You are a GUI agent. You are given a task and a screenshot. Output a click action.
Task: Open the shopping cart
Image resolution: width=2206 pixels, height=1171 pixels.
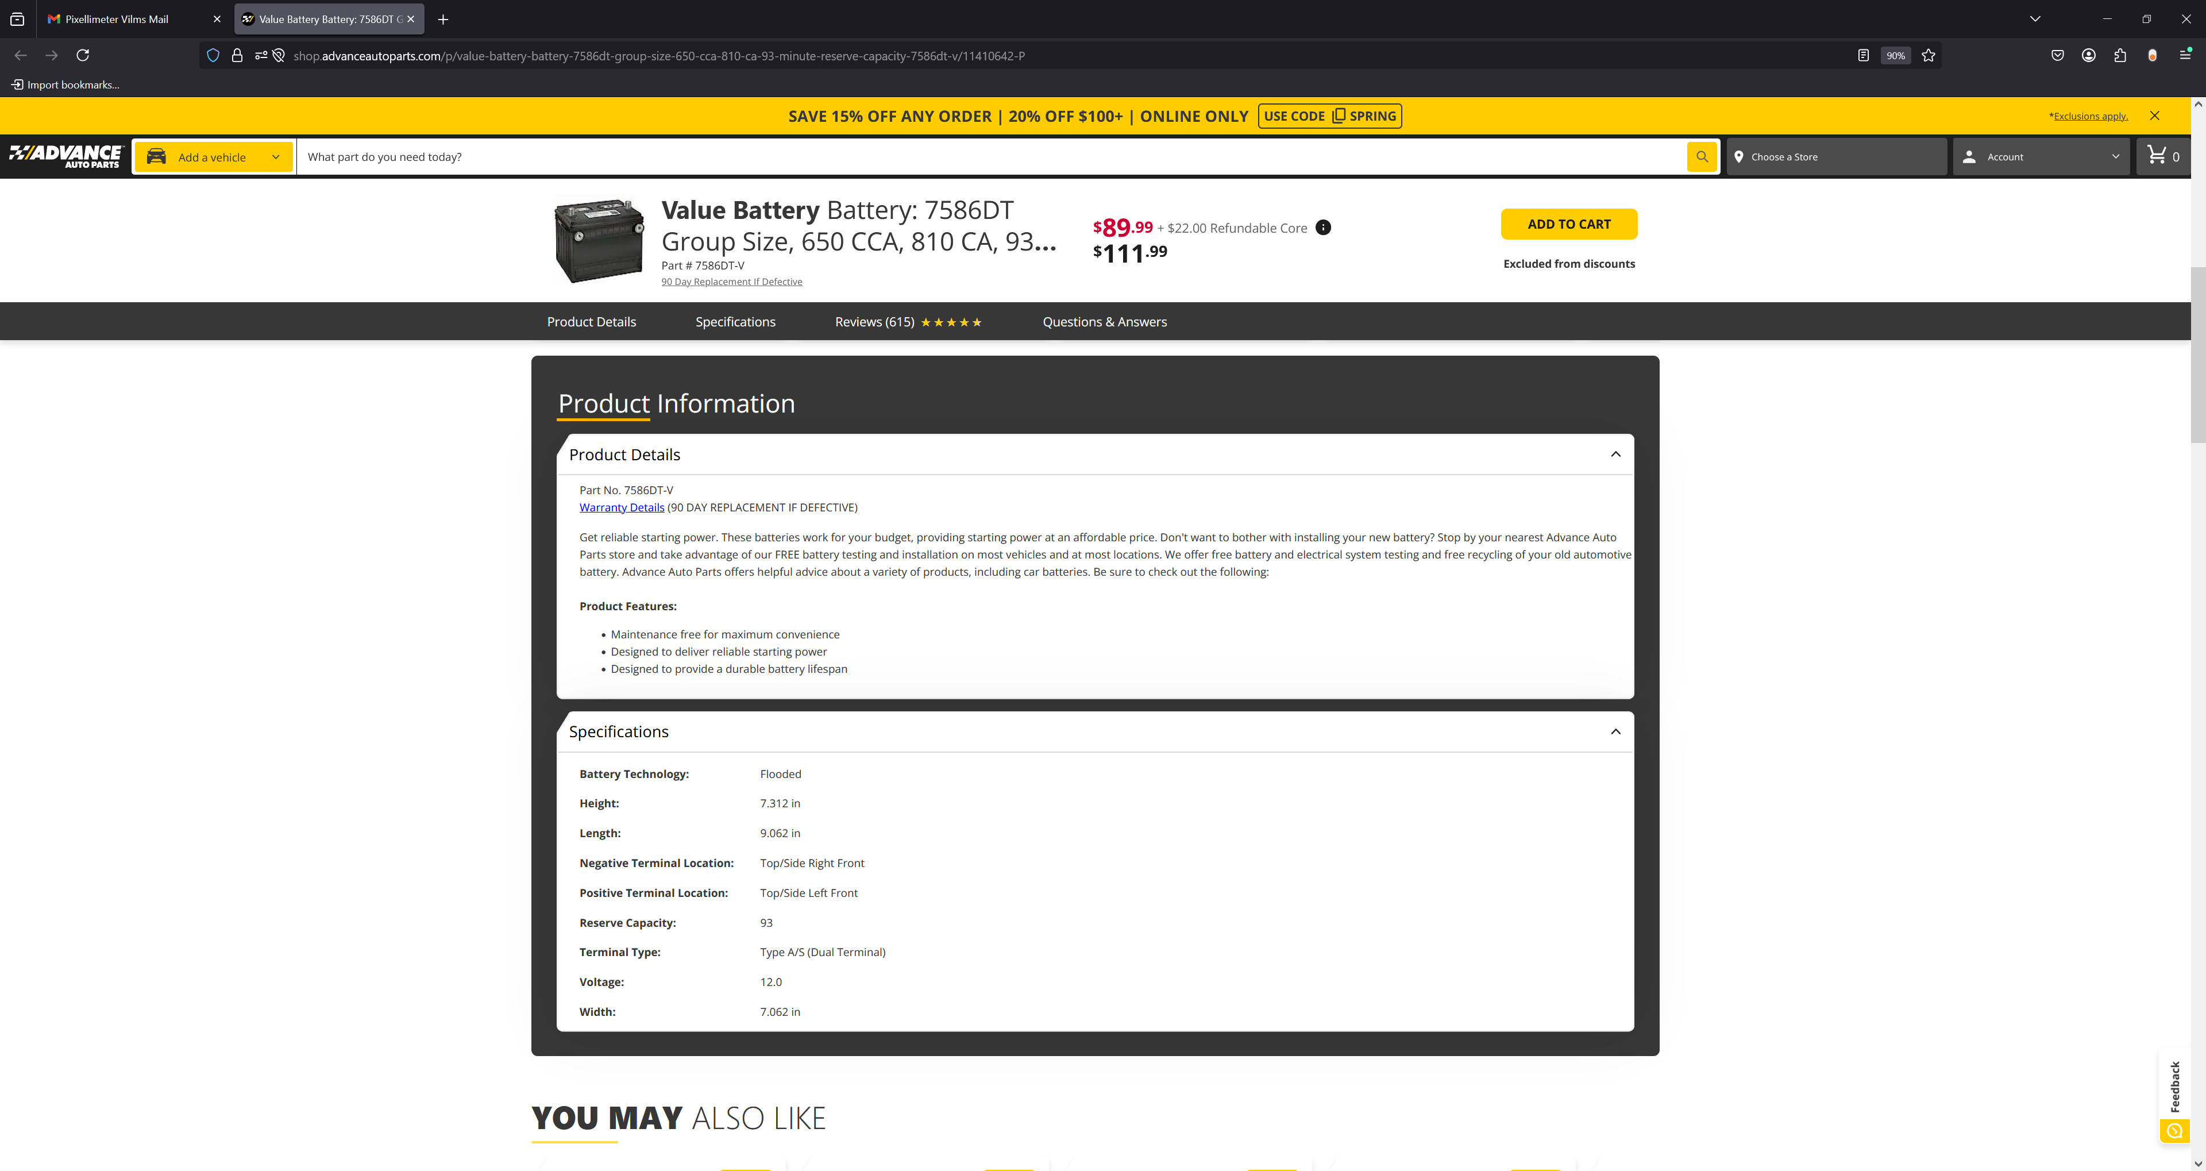coord(2163,156)
